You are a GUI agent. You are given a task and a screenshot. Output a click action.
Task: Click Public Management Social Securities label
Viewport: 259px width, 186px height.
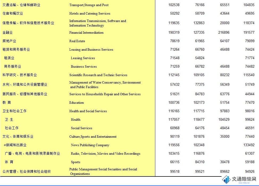103,171
